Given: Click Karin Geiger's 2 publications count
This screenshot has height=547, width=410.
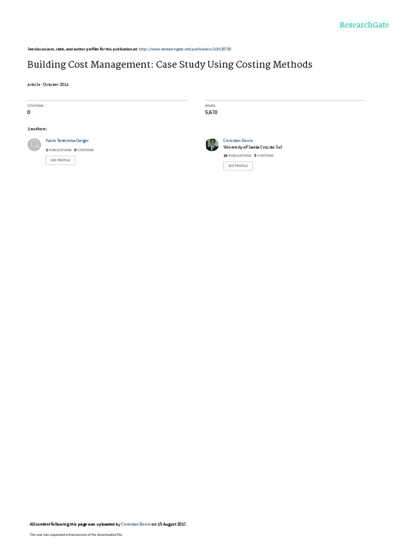Looking at the screenshot, I should coord(59,150).
